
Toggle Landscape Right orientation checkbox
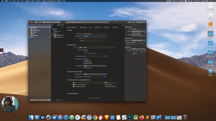coord(84,64)
